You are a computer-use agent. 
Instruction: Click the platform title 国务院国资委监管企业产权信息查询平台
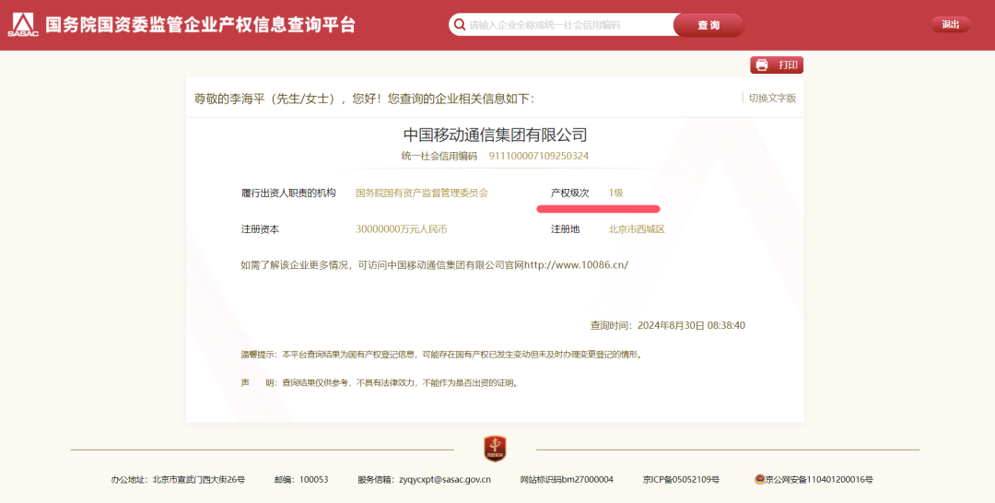(x=201, y=25)
